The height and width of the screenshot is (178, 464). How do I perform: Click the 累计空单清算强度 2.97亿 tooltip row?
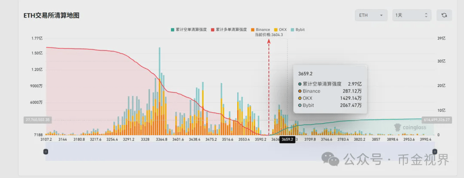pyautogui.click(x=330, y=84)
